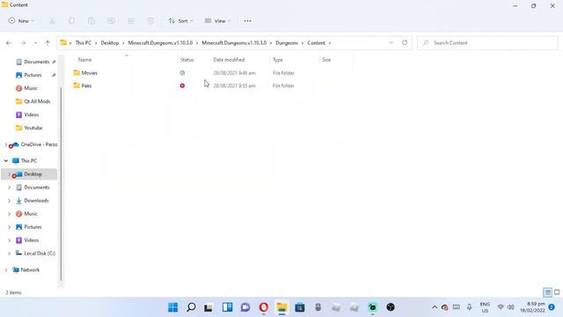
Task: Switch to large icons view button
Action: (x=557, y=292)
